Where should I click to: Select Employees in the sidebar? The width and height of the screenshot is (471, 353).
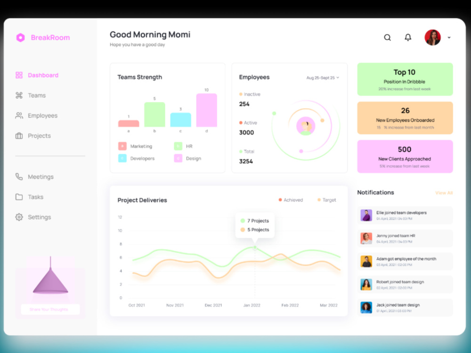pyautogui.click(x=43, y=116)
